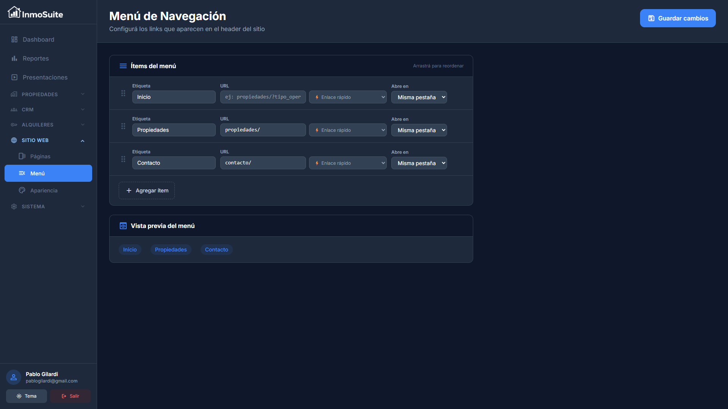Toggle the theme with the Tema button
728x409 pixels.
27,396
